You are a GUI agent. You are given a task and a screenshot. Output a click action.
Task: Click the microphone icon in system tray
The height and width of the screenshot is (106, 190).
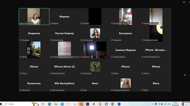[156, 104]
